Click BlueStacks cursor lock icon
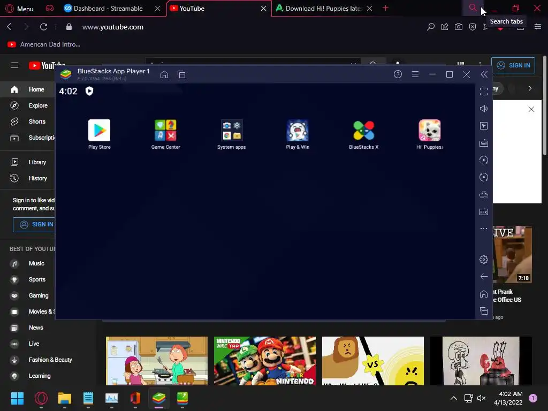This screenshot has width=548, height=411. tap(484, 126)
